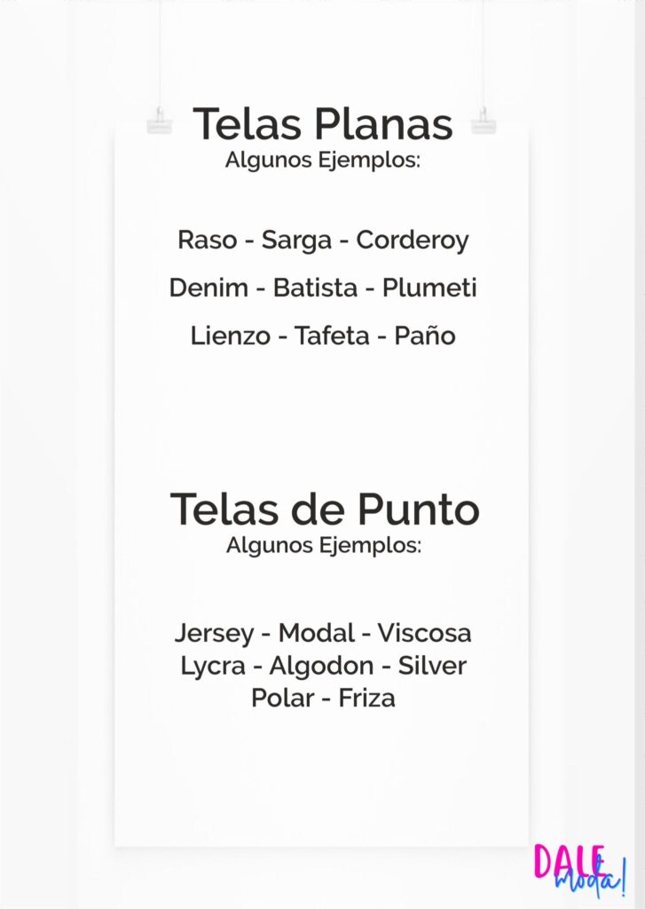Viewport: 645px width, 909px height.
Task: Click the right binder clip on poster
Action: pos(484,121)
